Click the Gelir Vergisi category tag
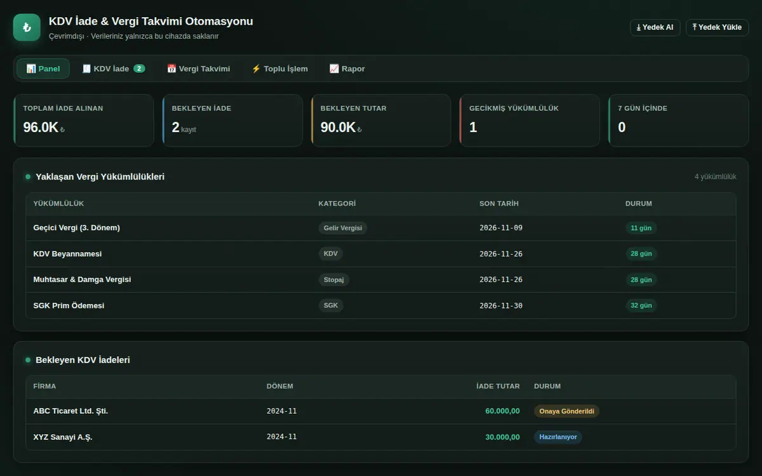Image resolution: width=762 pixels, height=476 pixels. pyautogui.click(x=342, y=228)
